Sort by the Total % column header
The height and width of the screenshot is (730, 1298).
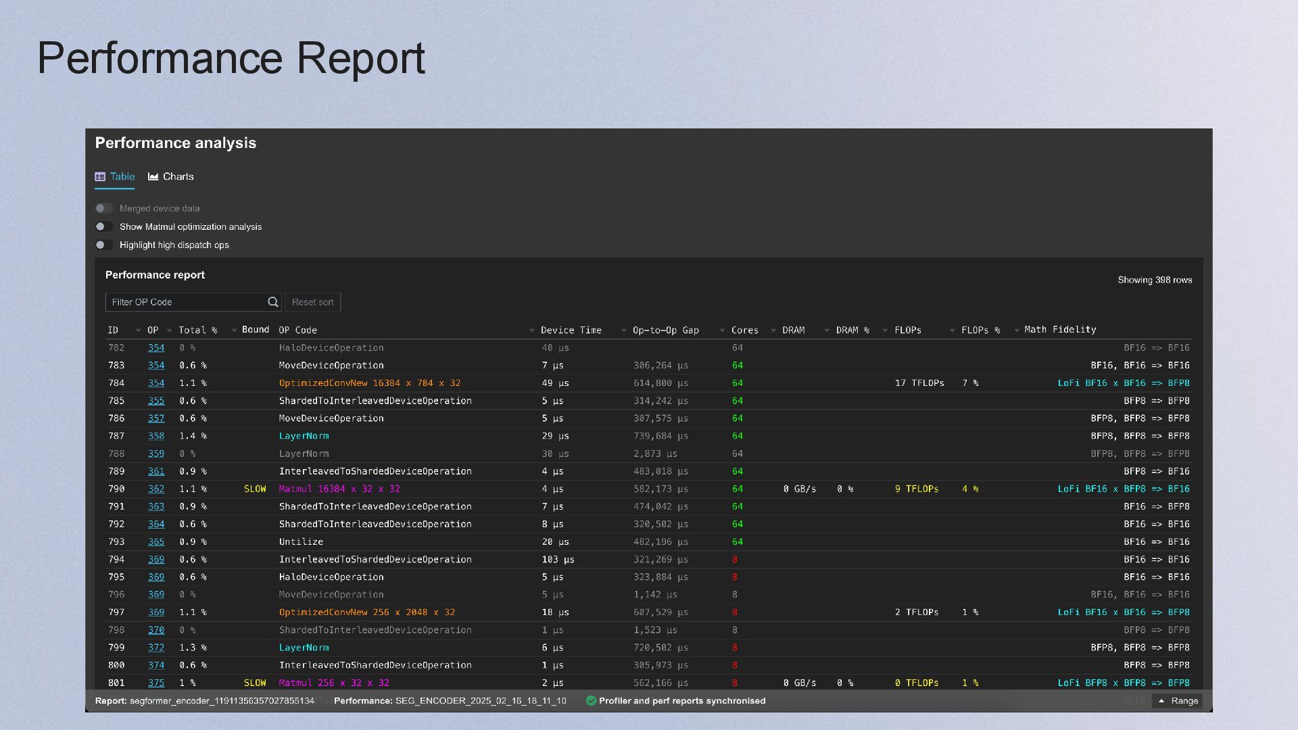pos(197,331)
